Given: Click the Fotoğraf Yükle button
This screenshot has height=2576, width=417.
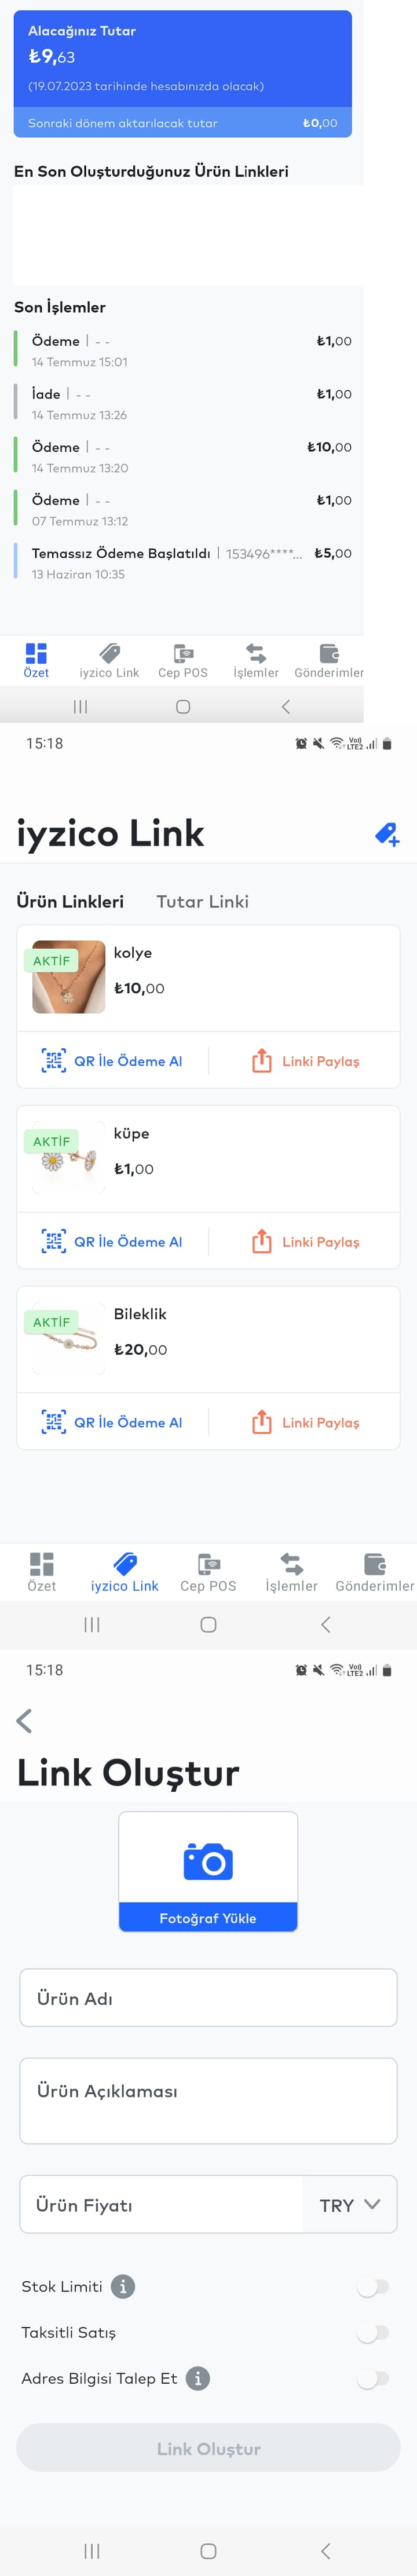Looking at the screenshot, I should [x=208, y=1917].
